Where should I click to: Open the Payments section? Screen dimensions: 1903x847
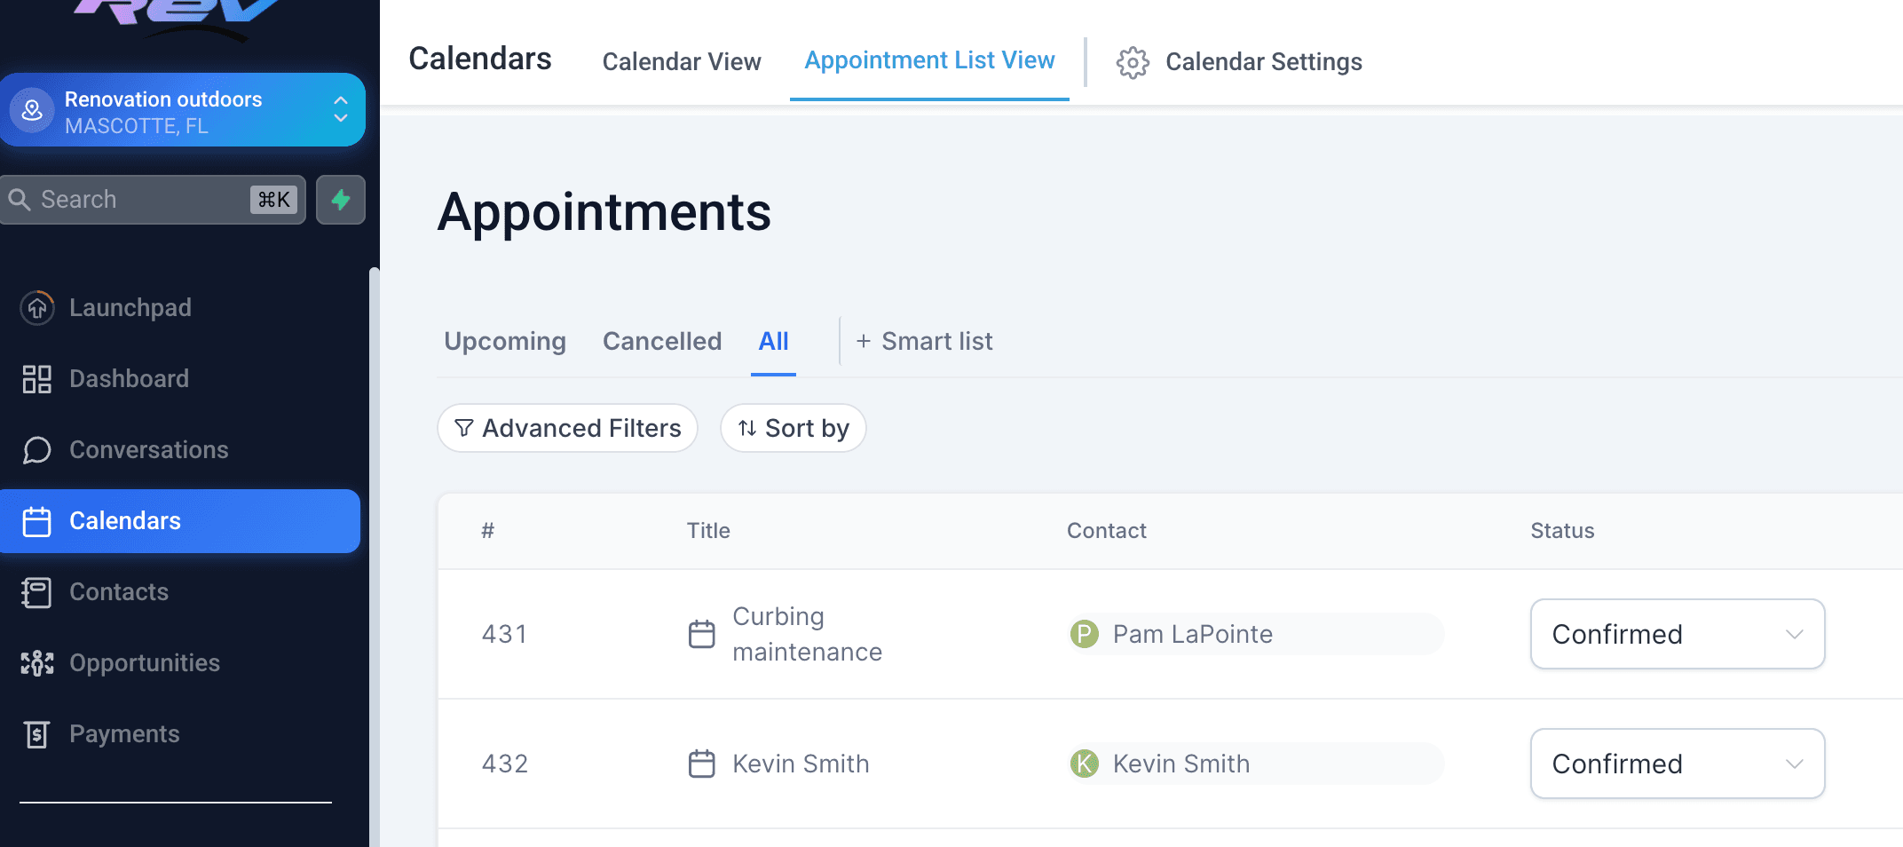(123, 734)
